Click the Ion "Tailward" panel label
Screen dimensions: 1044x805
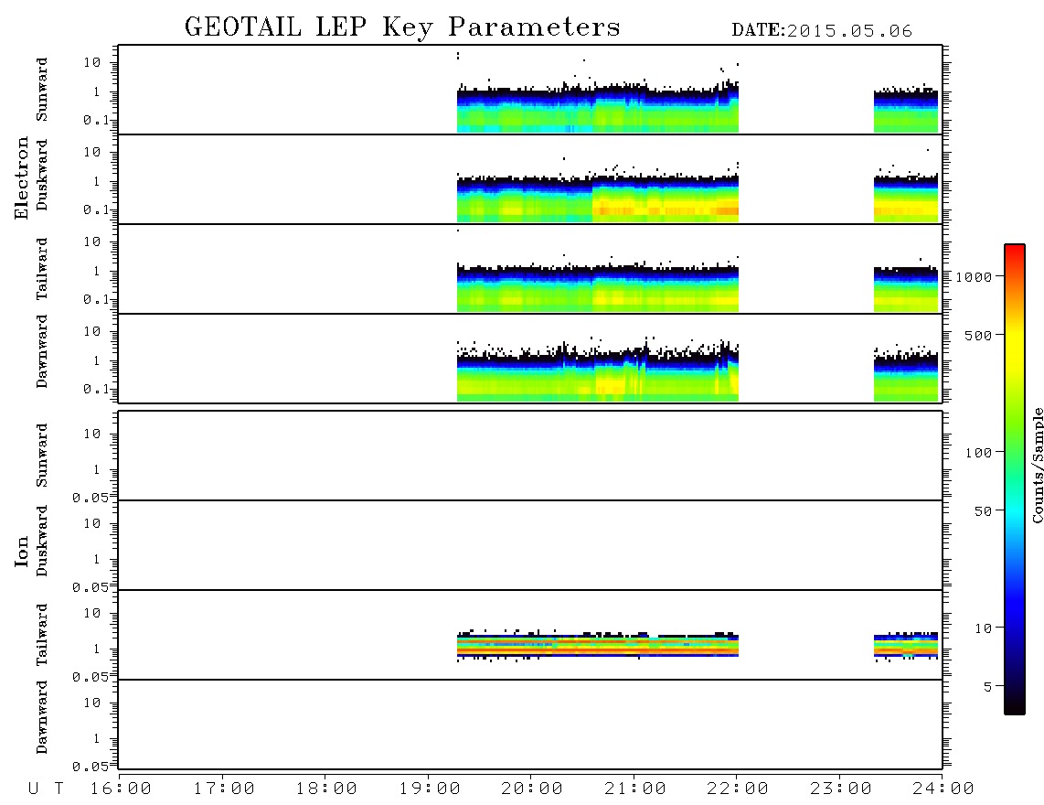42,635
